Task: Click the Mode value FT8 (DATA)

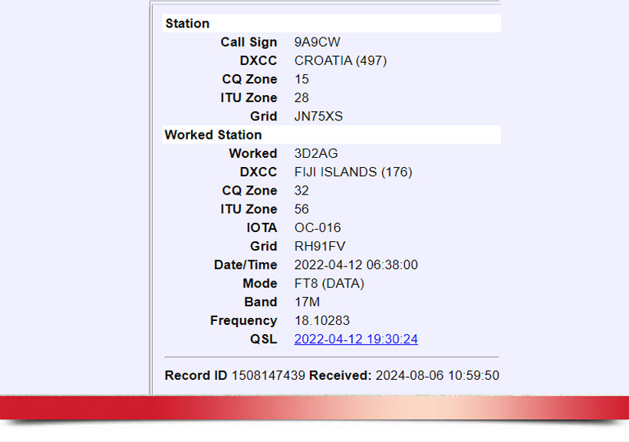Action: [x=329, y=283]
